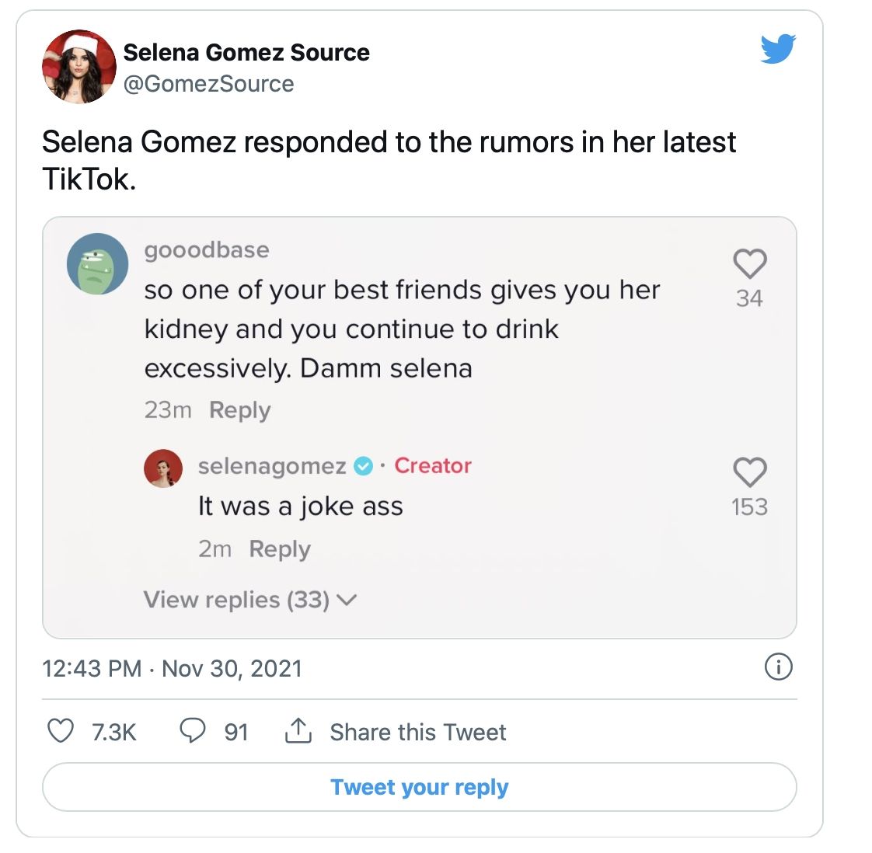Click the gooodbase username
This screenshot has width=872, height=853.
pyautogui.click(x=207, y=250)
